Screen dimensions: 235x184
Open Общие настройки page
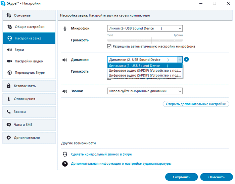coord(29,27)
